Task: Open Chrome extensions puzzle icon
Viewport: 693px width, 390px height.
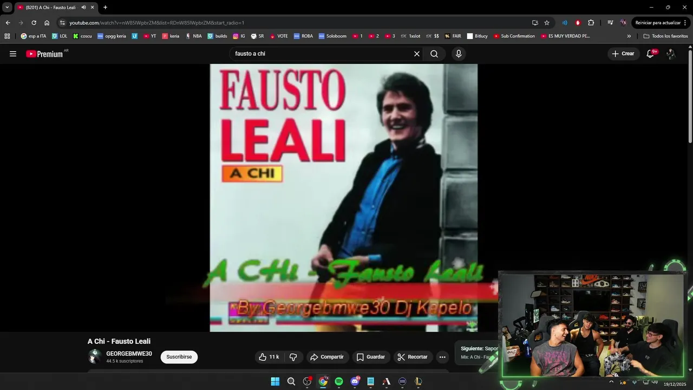Action: click(x=591, y=23)
